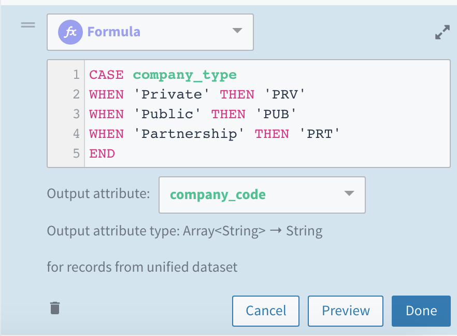Screen dimensions: 457x336
Task: Expand the formula editor to full size
Action: (442, 34)
